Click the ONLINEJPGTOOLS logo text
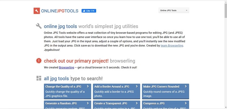This screenshot has width=227, height=109. (60, 11)
